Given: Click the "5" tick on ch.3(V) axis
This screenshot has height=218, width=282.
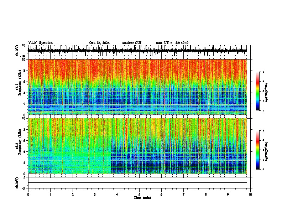Looking at the screenshot, I should coord(25,177).
